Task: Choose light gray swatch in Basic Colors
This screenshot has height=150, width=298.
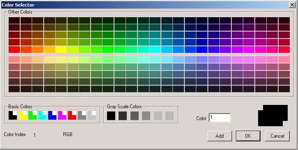Action: [x=92, y=116]
